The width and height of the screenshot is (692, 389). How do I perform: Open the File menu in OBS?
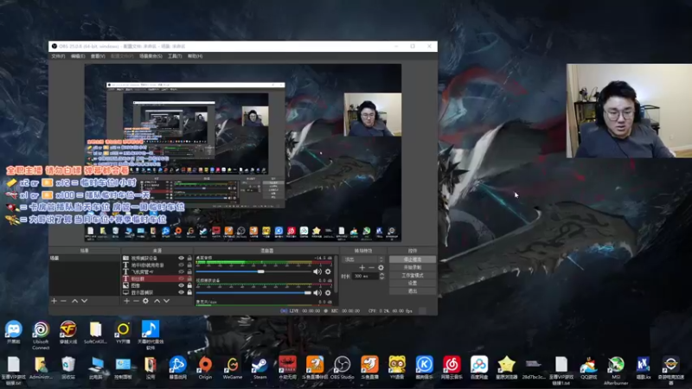[58, 56]
